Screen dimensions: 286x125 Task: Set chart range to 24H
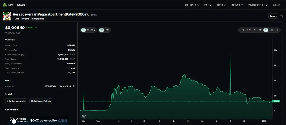pyautogui.click(x=249, y=30)
